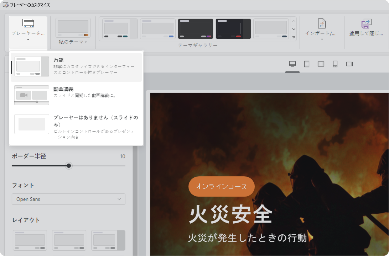Open the インポート/... dropdown arrow

(x=322, y=39)
